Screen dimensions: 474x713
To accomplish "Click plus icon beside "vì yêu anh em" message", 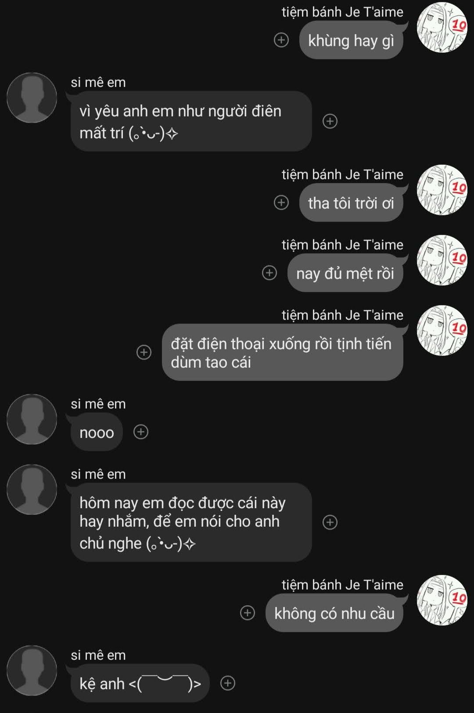I will click(330, 121).
